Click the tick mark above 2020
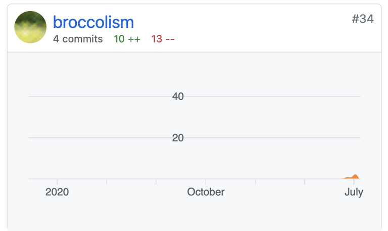The width and height of the screenshot is (388, 231). (x=57, y=182)
